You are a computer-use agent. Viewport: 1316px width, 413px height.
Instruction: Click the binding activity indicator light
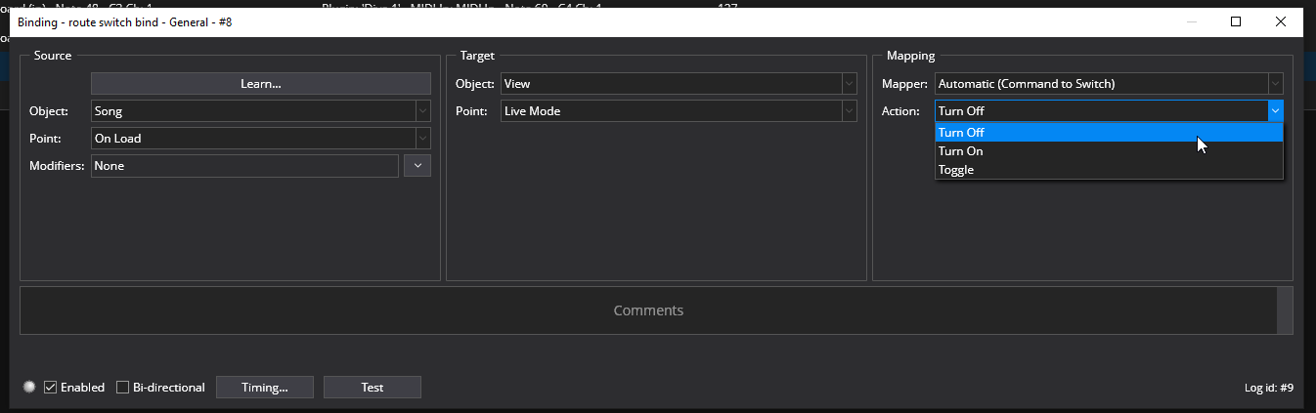point(29,387)
